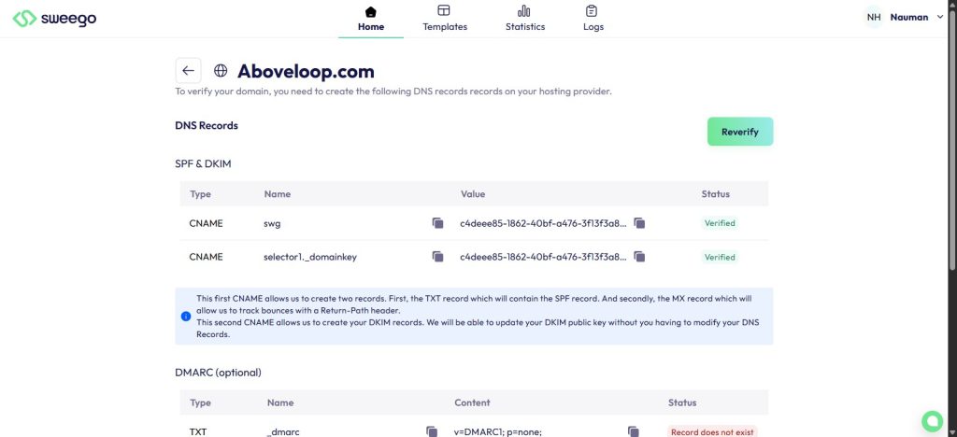Click the back arrow button
Viewport: 957px width, 437px height.
click(x=188, y=71)
